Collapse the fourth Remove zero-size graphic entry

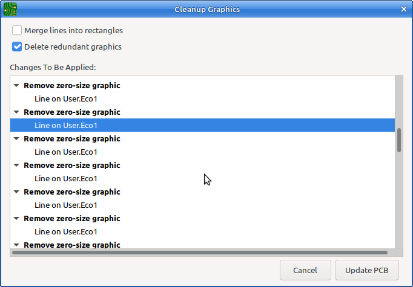click(16, 165)
